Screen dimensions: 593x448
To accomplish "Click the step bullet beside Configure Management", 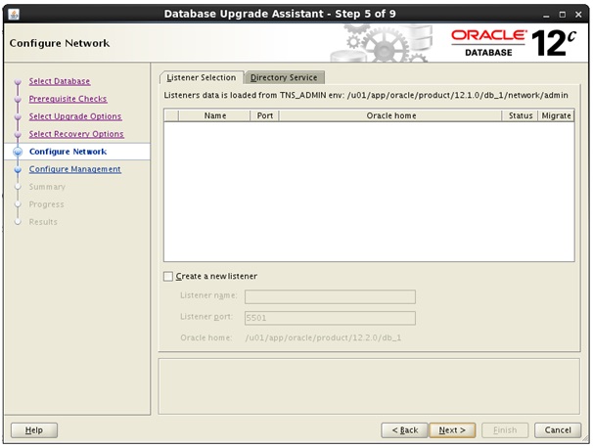I will pyautogui.click(x=18, y=170).
